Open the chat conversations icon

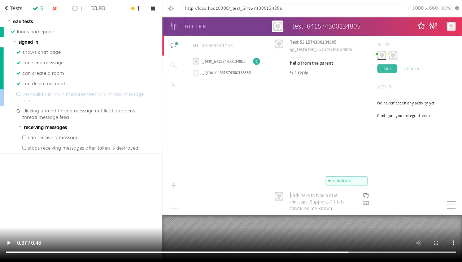174,45
